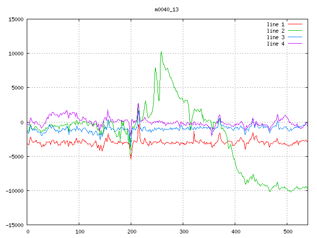Select the "line 4" legend label

click(276, 44)
